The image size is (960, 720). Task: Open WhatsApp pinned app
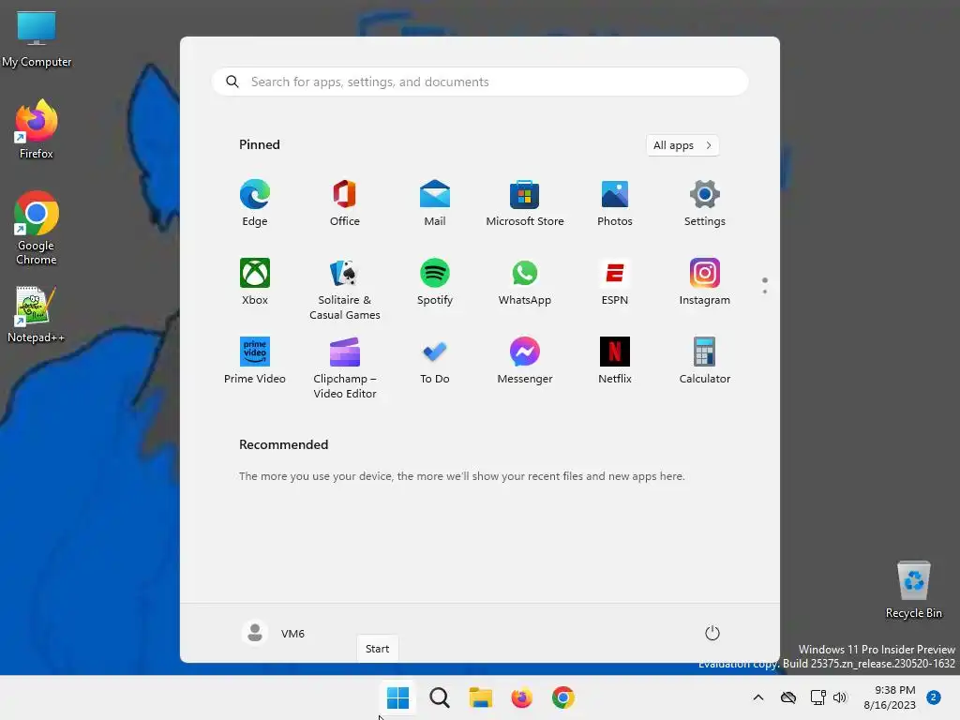[x=525, y=281]
